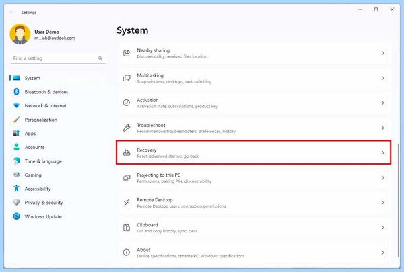The image size is (404, 272).
Task: Expand Nearby sharing via its chevron
Action: coord(383,53)
